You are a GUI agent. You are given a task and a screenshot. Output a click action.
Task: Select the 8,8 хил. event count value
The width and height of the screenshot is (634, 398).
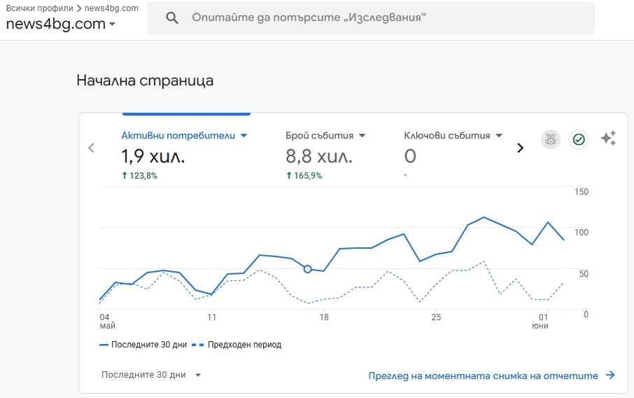(319, 156)
